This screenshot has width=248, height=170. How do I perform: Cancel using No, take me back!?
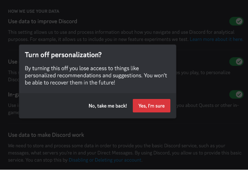108,106
